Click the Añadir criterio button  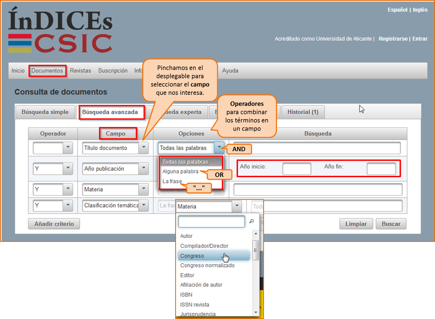coord(54,224)
